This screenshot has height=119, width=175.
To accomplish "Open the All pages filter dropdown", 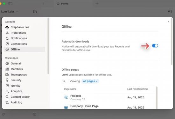I will [90, 81].
